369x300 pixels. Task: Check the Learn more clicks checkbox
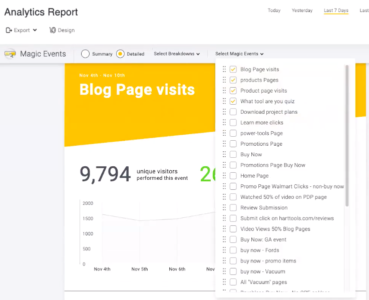(x=233, y=122)
